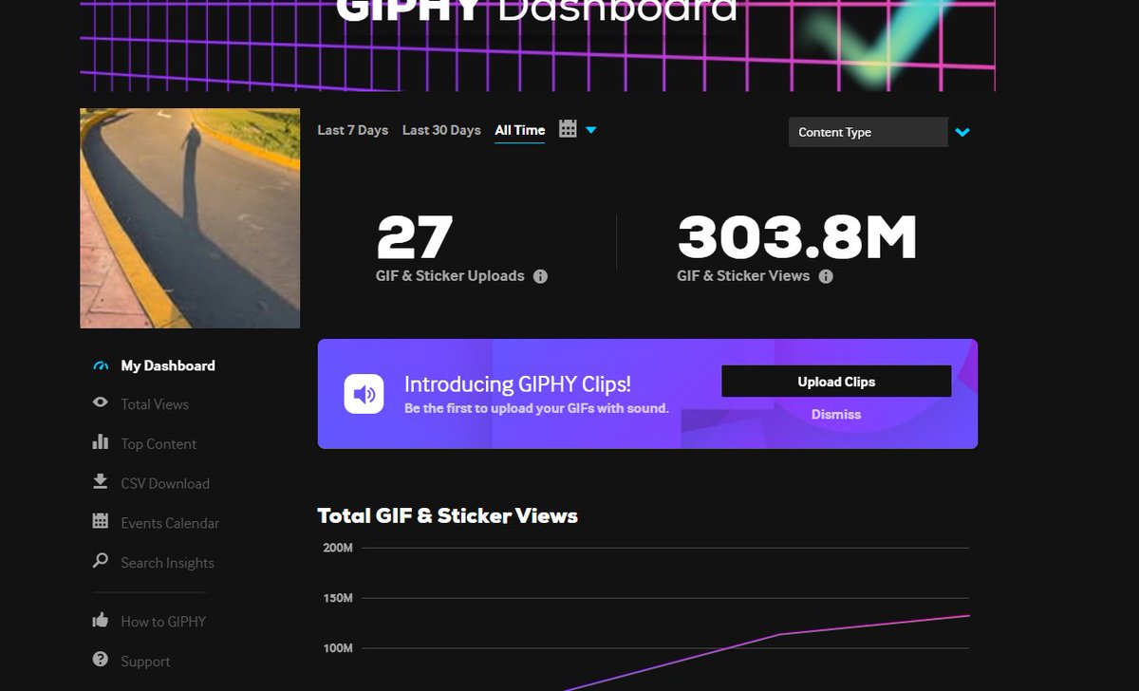The width and height of the screenshot is (1139, 691).
Task: Open CSV Download page
Action: pyautogui.click(x=165, y=484)
